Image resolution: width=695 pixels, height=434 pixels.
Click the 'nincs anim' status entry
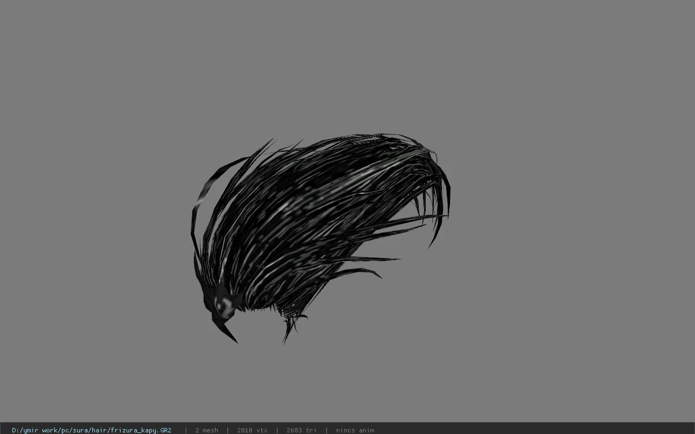[x=355, y=430]
